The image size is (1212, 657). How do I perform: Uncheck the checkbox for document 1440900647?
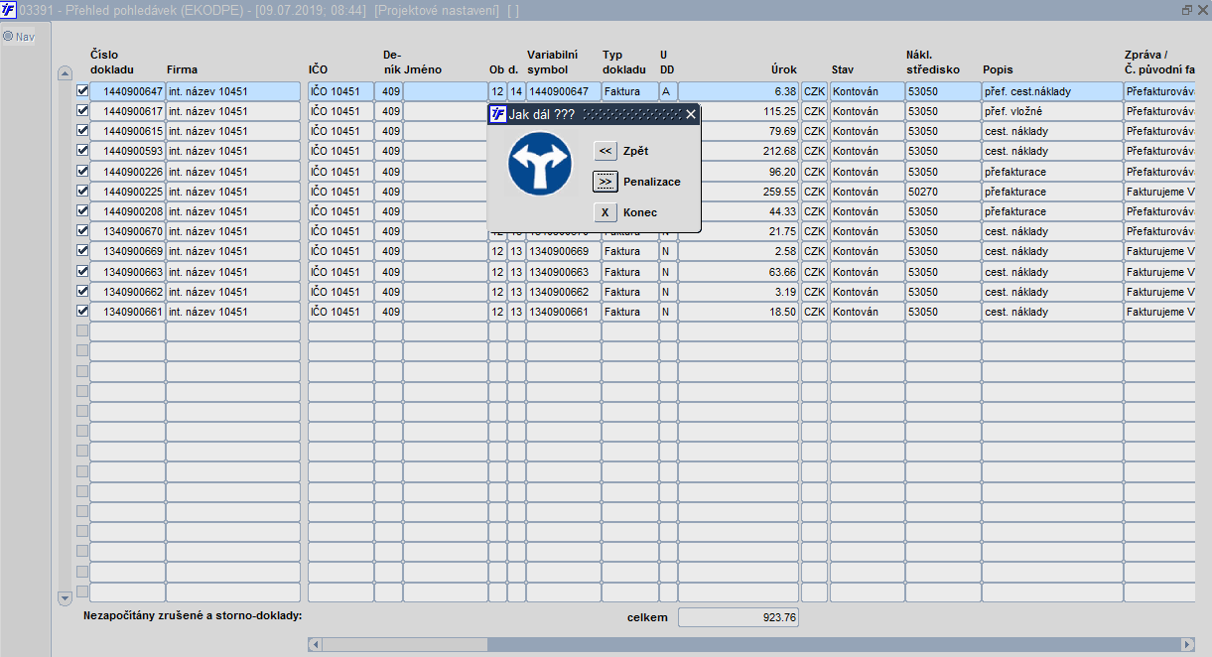click(x=82, y=90)
